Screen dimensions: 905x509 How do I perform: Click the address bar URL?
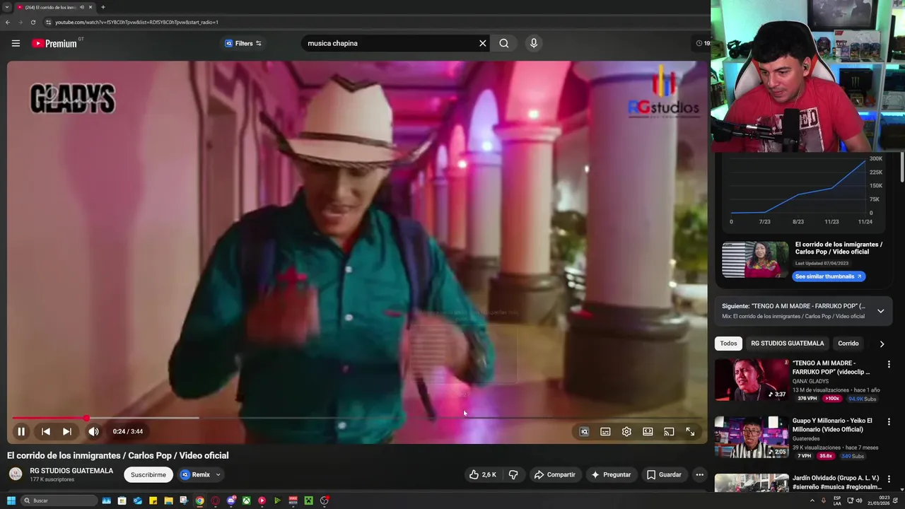point(136,22)
